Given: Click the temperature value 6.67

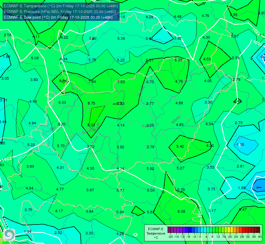Looking at the screenshot, I should 151,212.
